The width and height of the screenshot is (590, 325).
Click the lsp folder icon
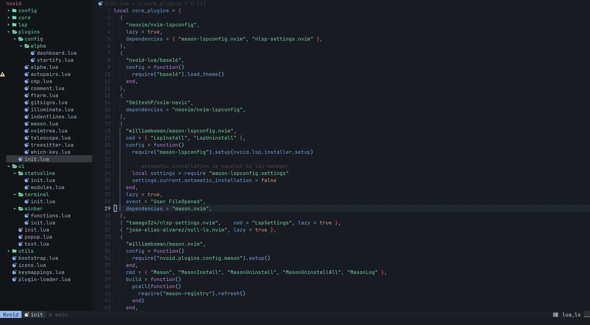tap(14, 25)
